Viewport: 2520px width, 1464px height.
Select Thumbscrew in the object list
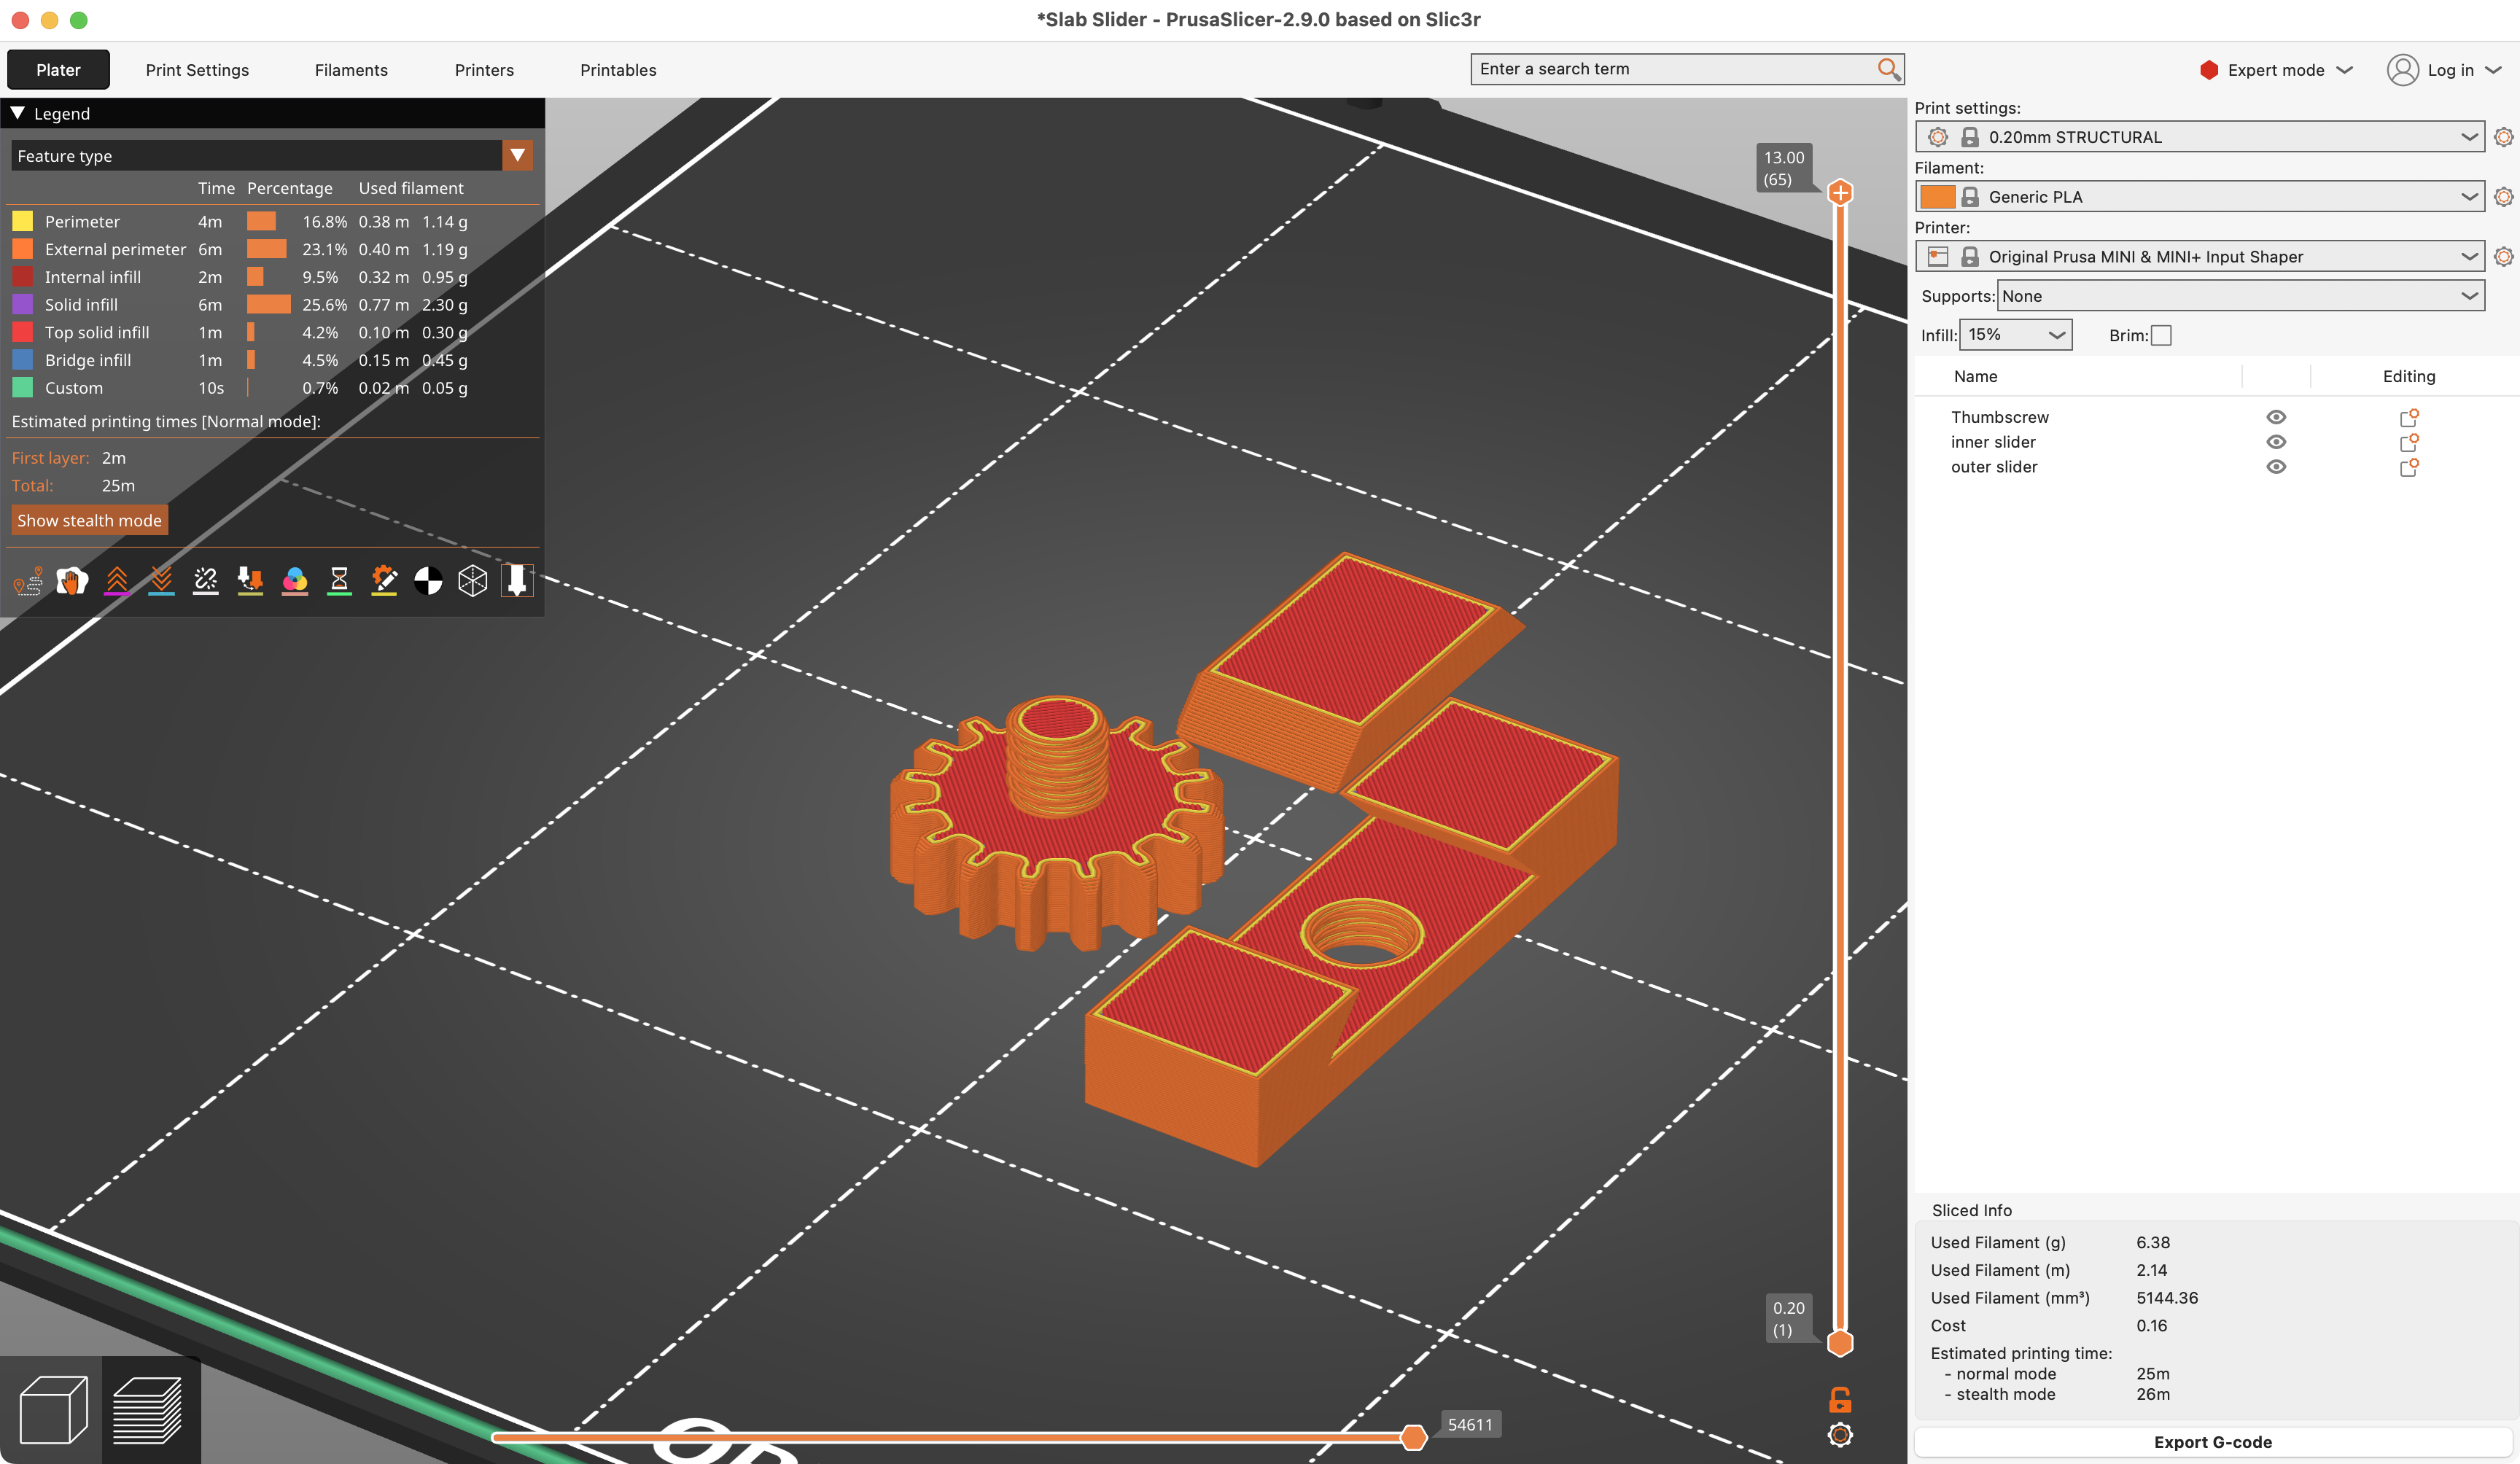[x=1999, y=417]
